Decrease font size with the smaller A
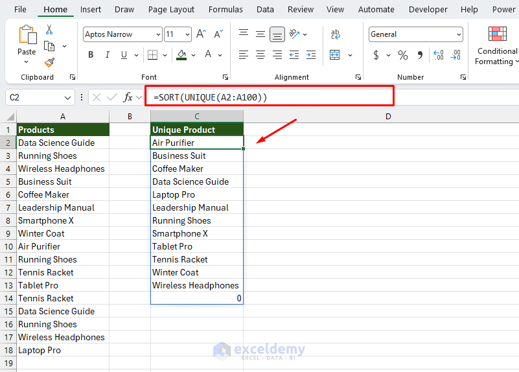Screen dimensions: 519x372 tap(218, 34)
